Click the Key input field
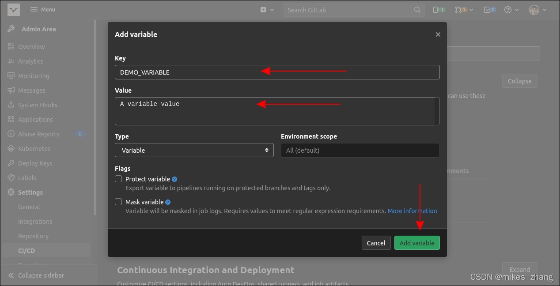The image size is (560, 286). [277, 72]
